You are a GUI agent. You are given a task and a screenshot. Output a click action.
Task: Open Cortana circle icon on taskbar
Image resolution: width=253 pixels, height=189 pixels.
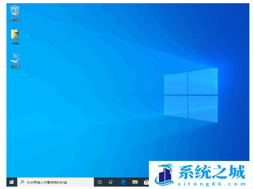pos(100,182)
